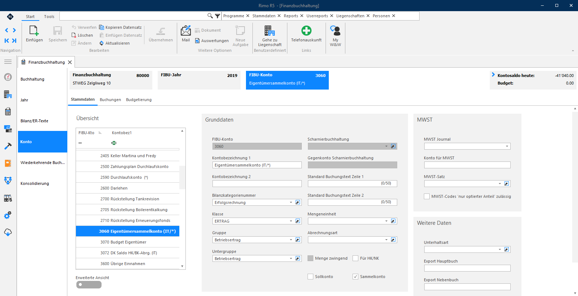Enable MWST-Codes nur optierter Anteil checkbox
578x296 pixels.
(x=427, y=196)
